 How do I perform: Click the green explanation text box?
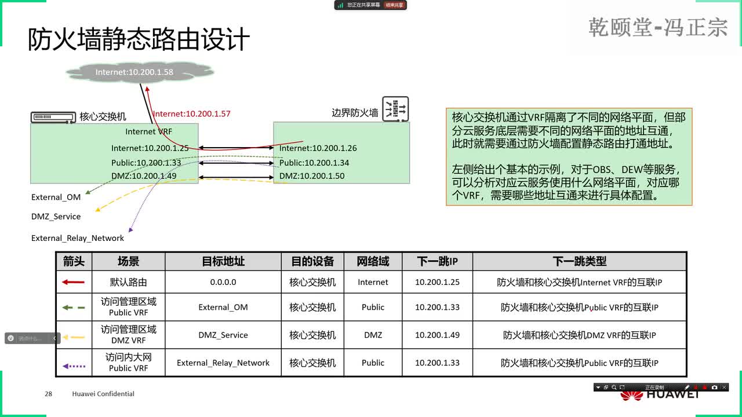[569, 157]
